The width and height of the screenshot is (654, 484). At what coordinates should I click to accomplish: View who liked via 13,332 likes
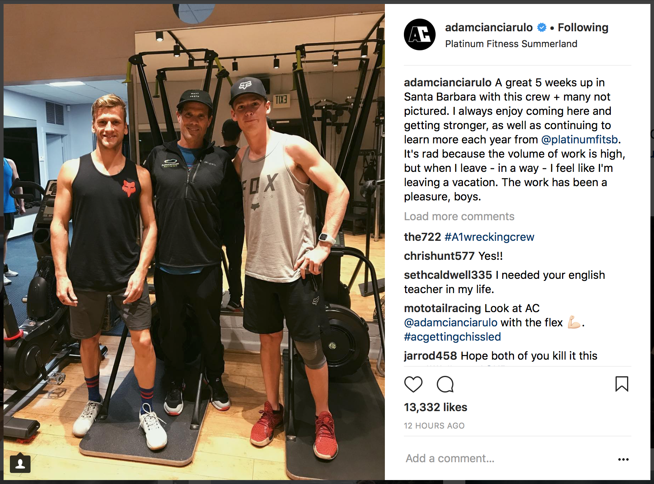tap(435, 407)
